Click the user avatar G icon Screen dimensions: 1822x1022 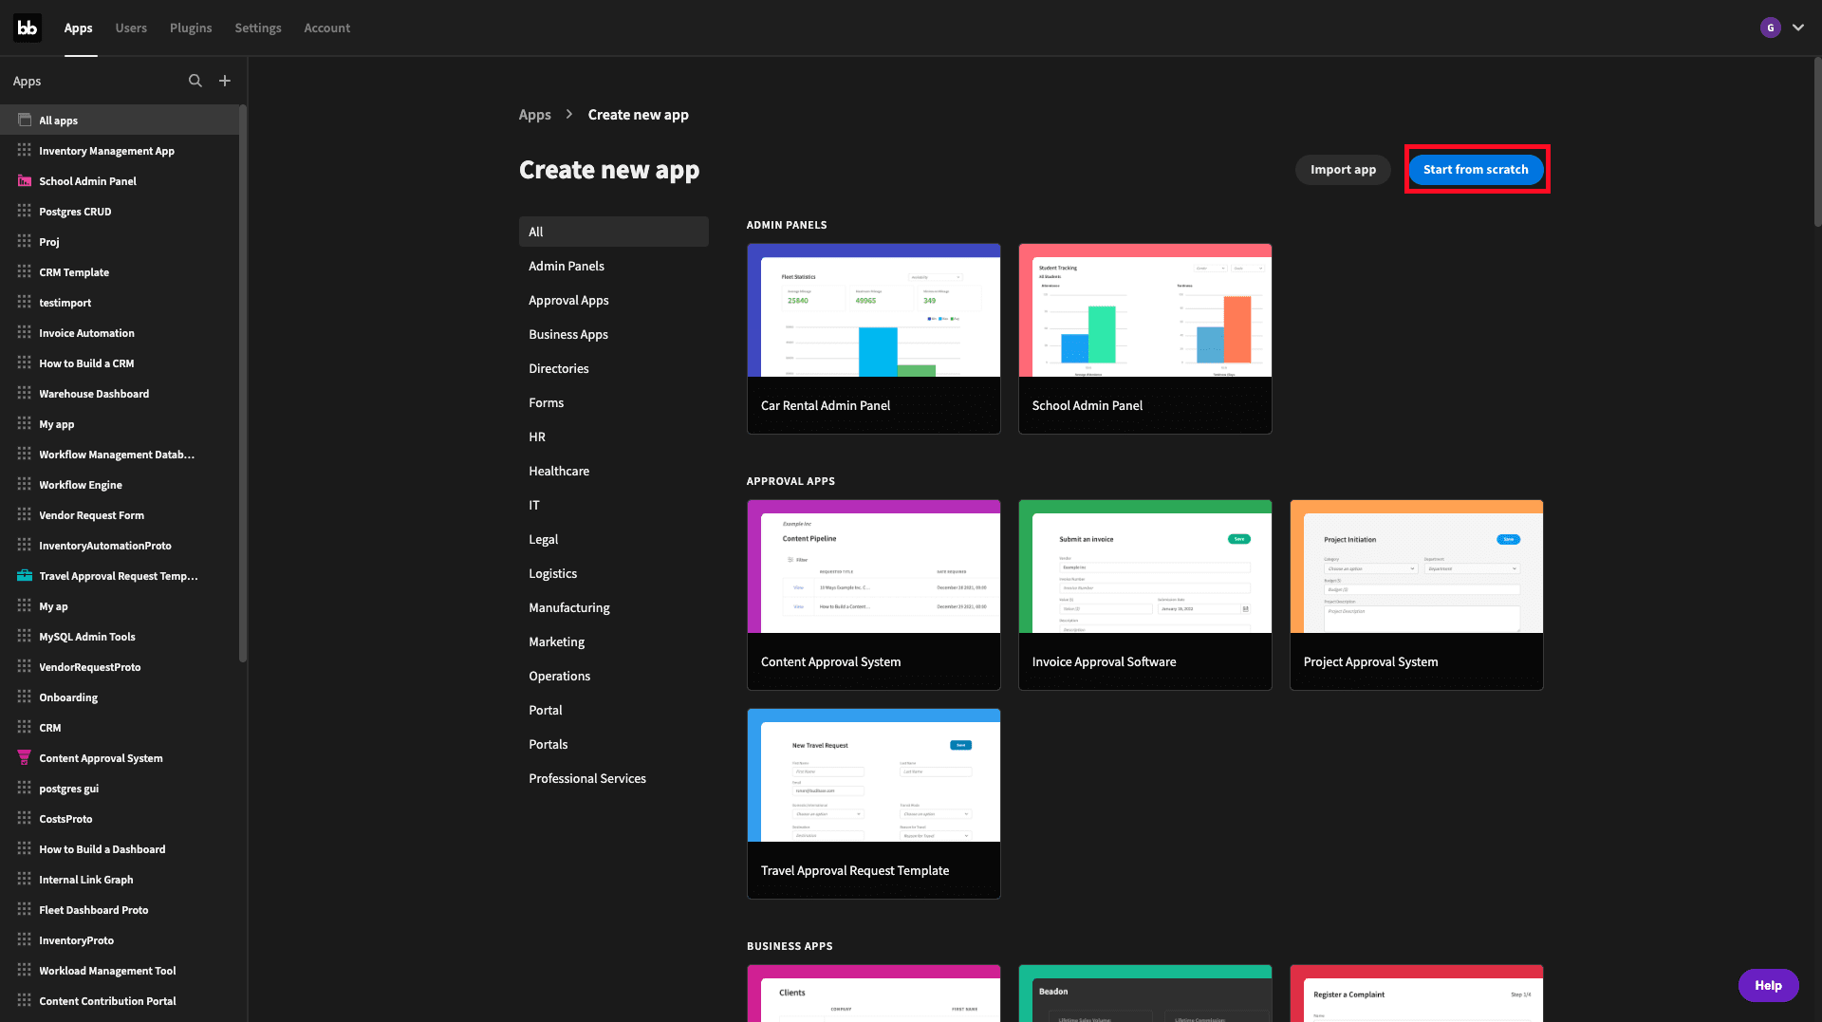click(x=1770, y=28)
